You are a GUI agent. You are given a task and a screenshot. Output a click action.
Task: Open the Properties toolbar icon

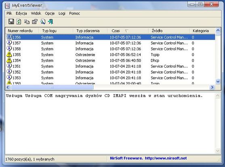(35, 22)
